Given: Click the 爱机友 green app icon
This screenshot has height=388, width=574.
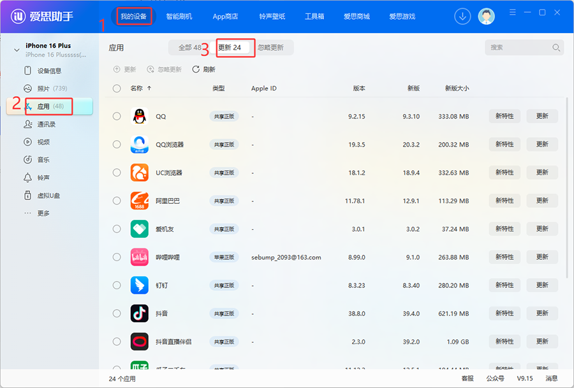Looking at the screenshot, I should click(140, 229).
